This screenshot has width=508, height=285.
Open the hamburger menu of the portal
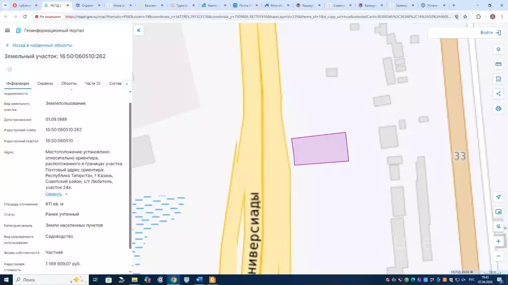[x=7, y=30]
